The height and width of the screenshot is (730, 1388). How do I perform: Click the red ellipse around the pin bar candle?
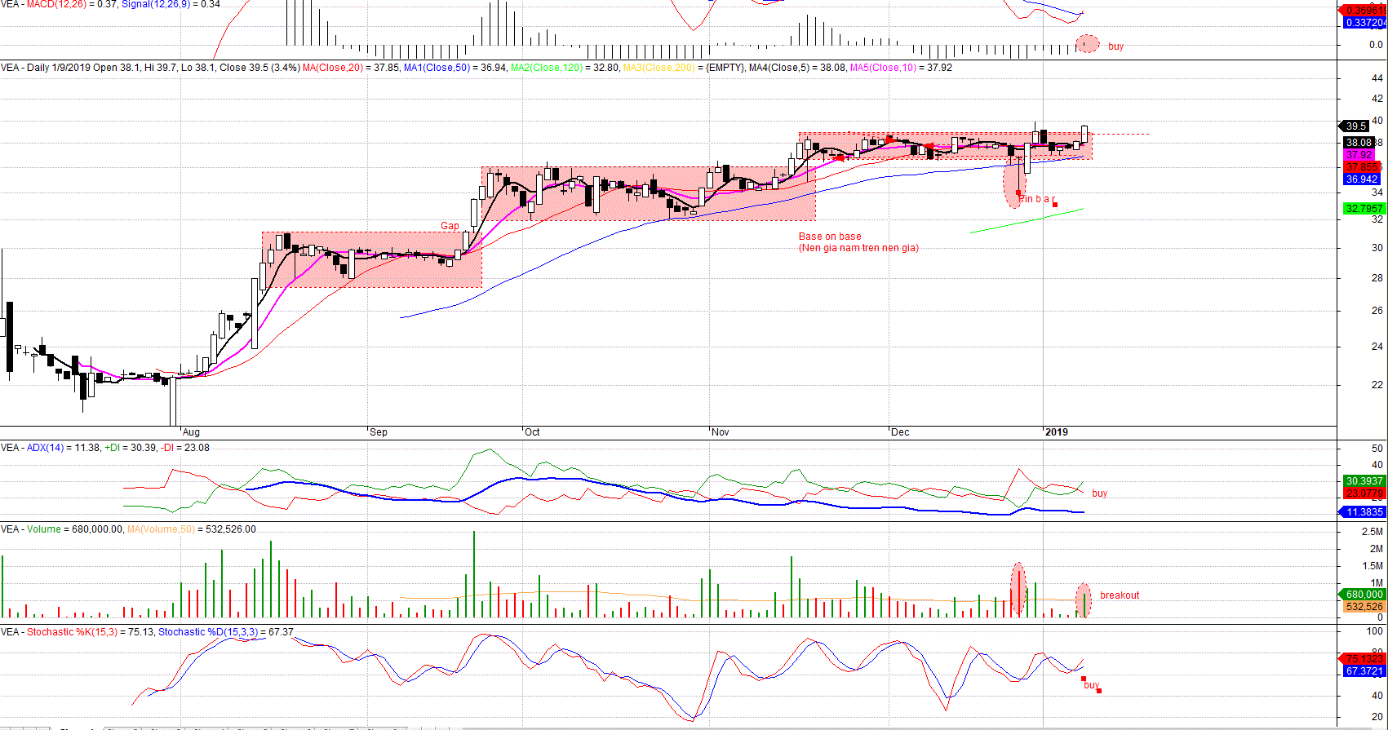click(x=1014, y=183)
